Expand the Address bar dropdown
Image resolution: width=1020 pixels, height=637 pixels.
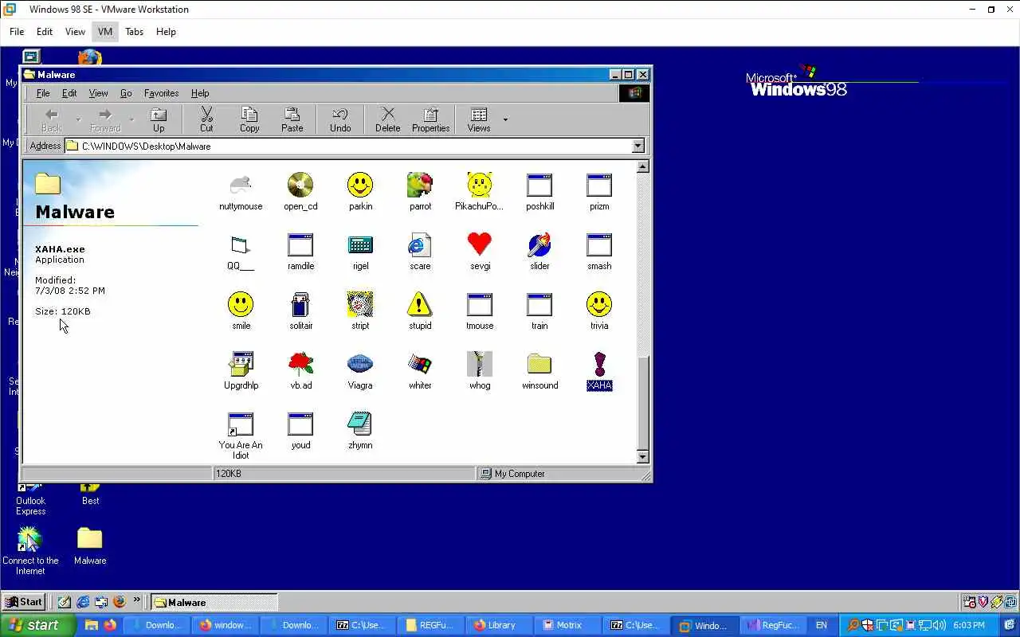[x=637, y=146]
